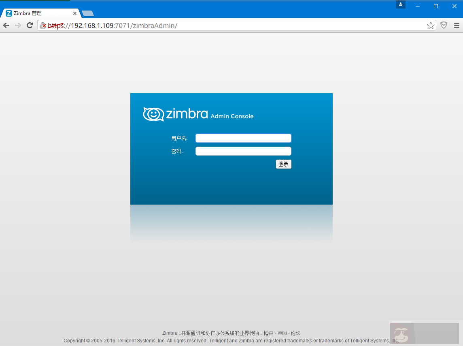Open the hamburger menu in the browser
The height and width of the screenshot is (346, 463).
457,25
